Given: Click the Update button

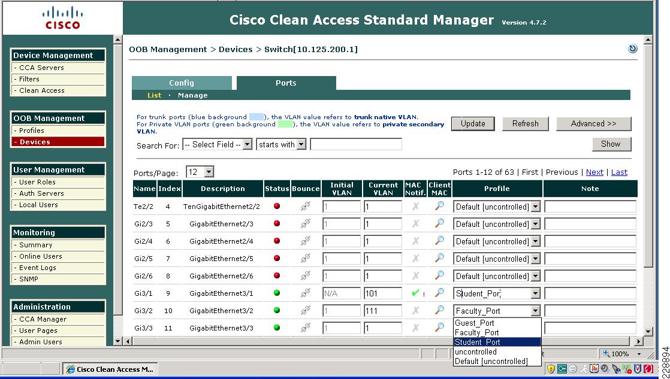Looking at the screenshot, I should click(473, 124).
